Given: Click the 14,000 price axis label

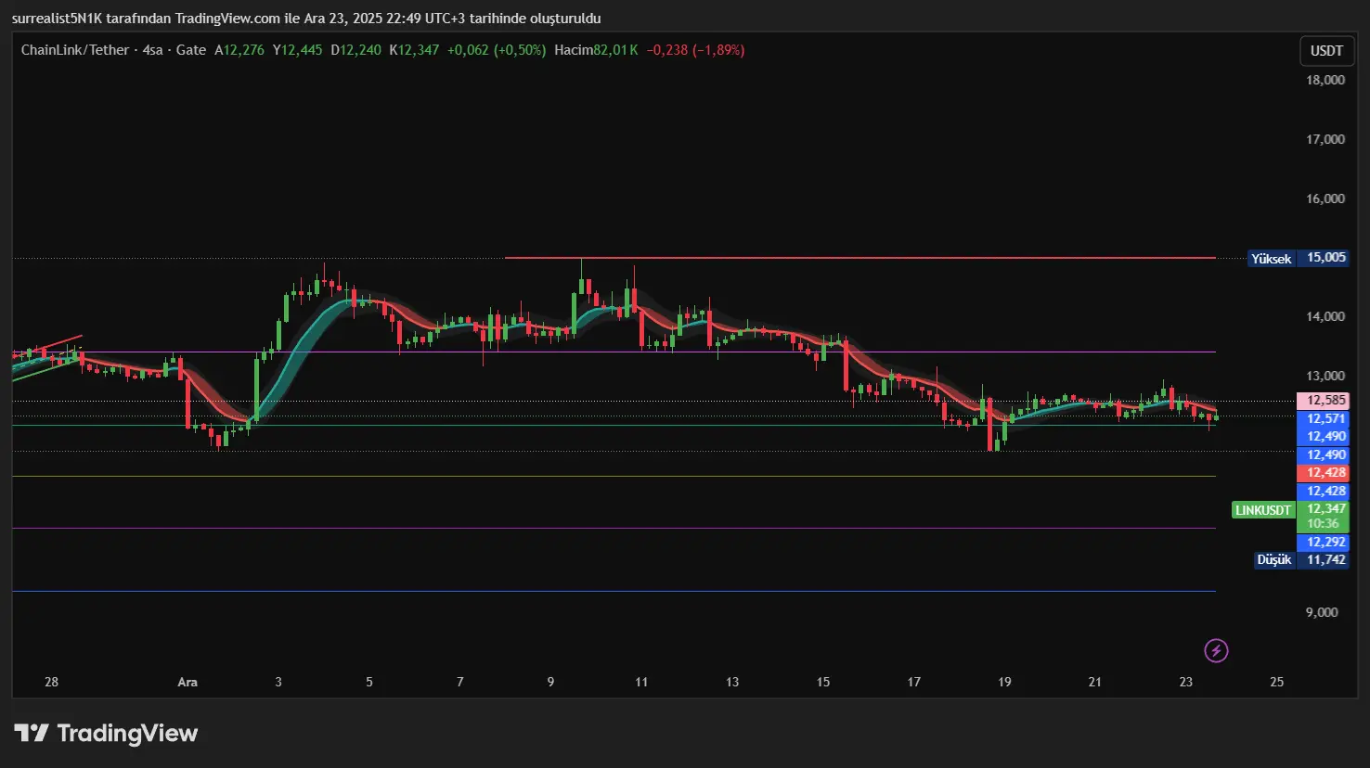Looking at the screenshot, I should click(1325, 317).
